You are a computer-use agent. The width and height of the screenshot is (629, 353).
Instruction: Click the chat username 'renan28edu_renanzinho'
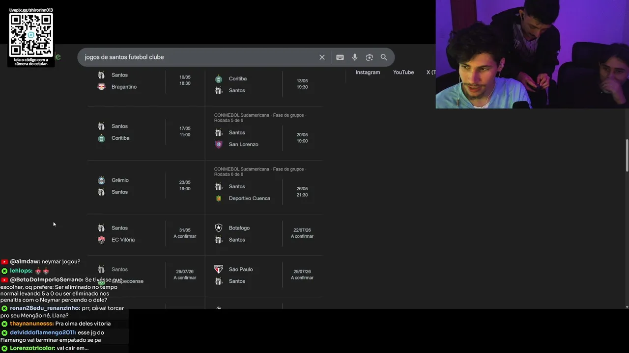pyautogui.click(x=45, y=308)
